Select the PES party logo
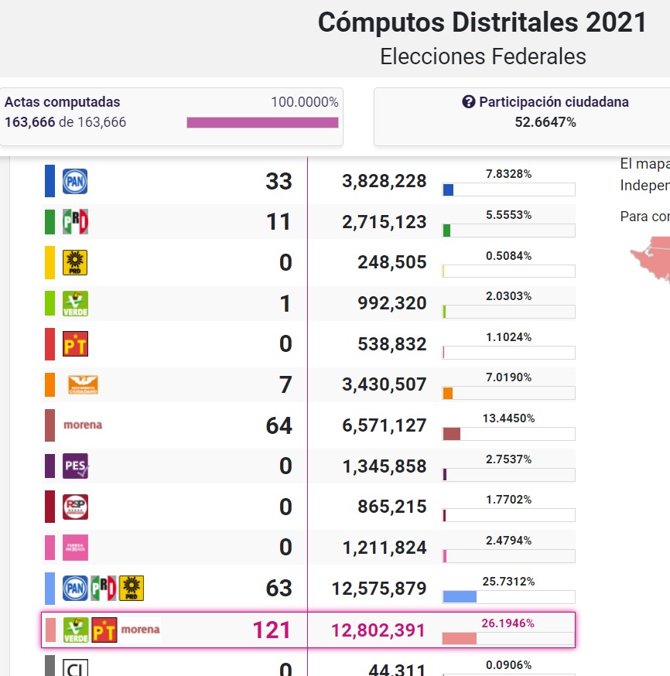670x676 pixels. coord(75,466)
